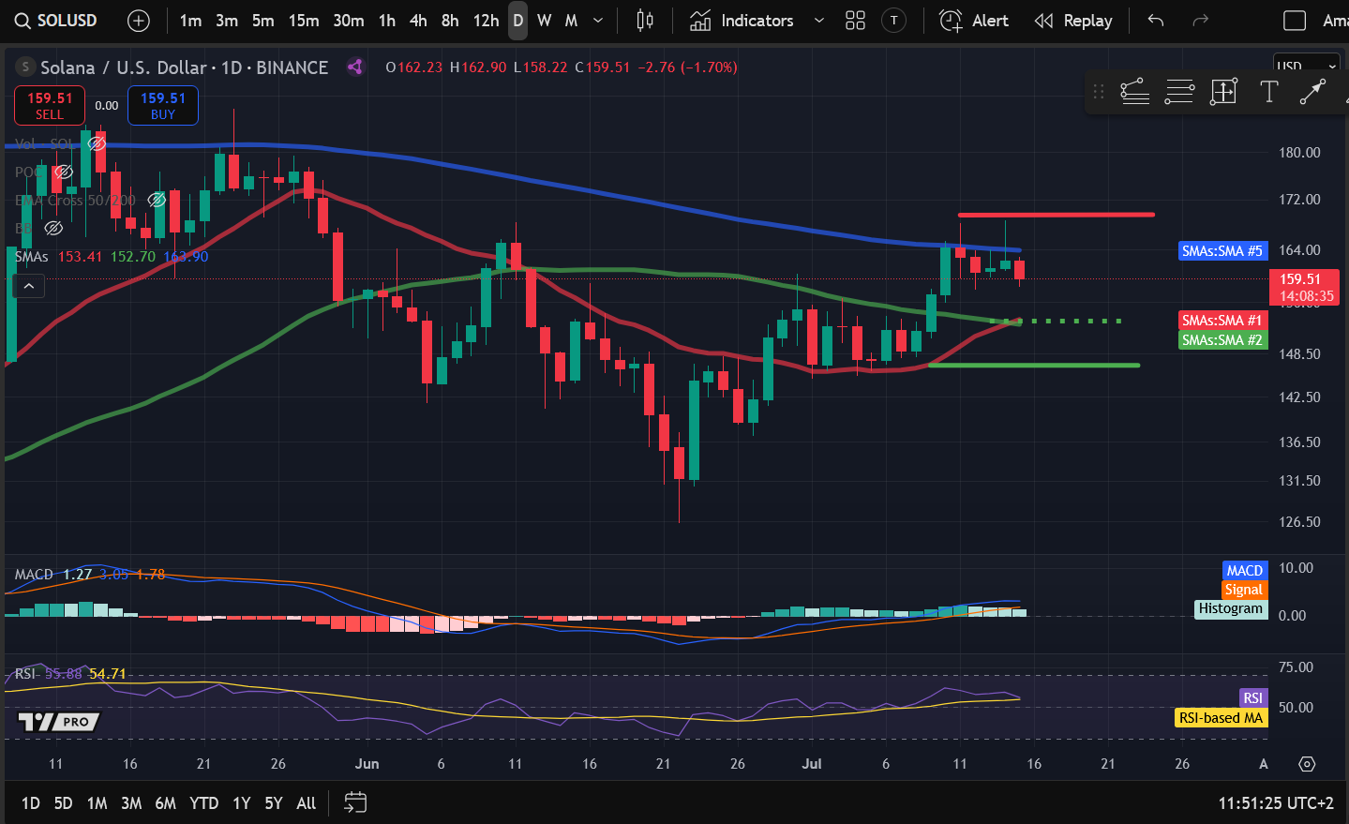Choose the weekly W interval
This screenshot has width=1349, height=824.
point(545,21)
